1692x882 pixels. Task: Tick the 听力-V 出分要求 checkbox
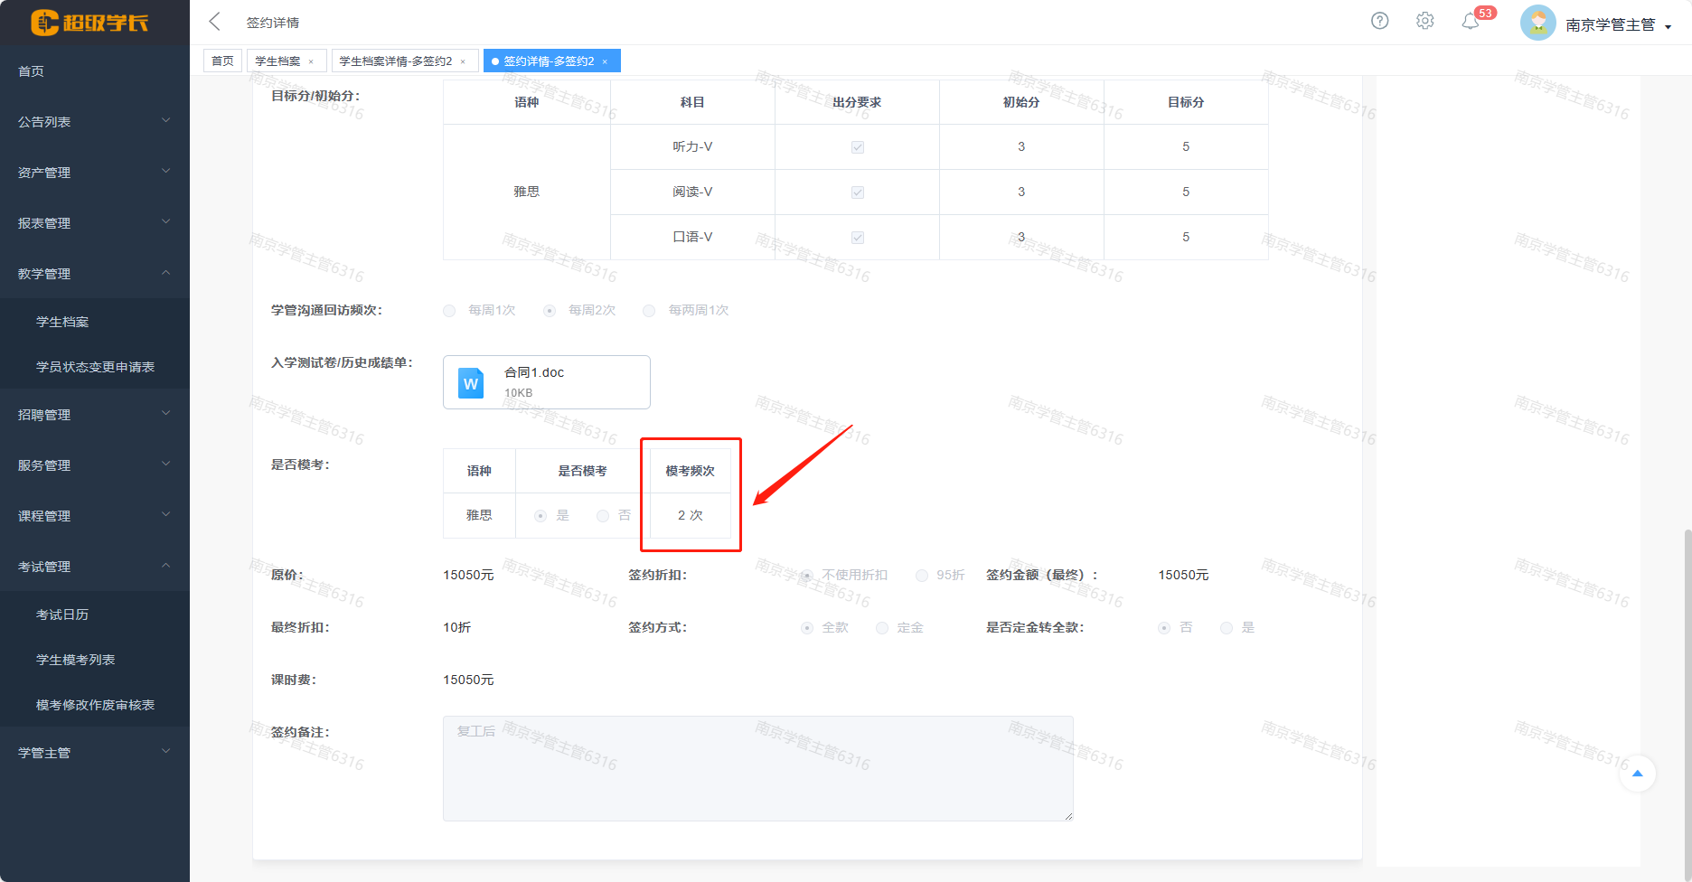coord(857,147)
